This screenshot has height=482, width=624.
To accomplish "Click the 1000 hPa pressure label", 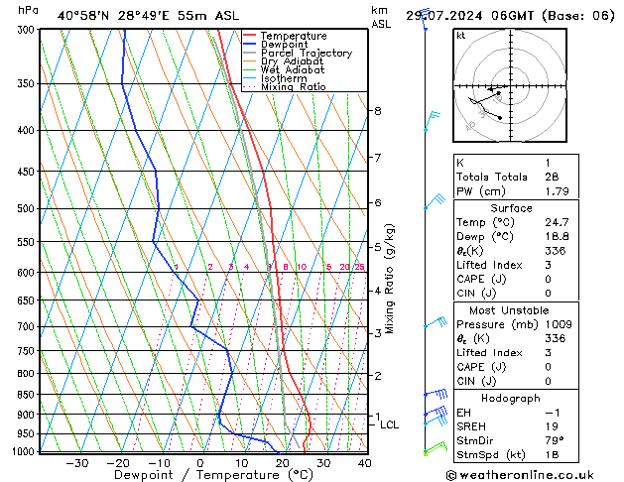I will pyautogui.click(x=24, y=451).
